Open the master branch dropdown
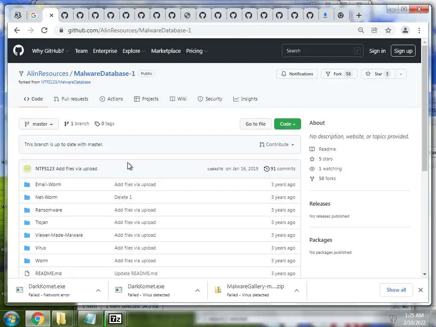This screenshot has height=327, width=436. (39, 124)
